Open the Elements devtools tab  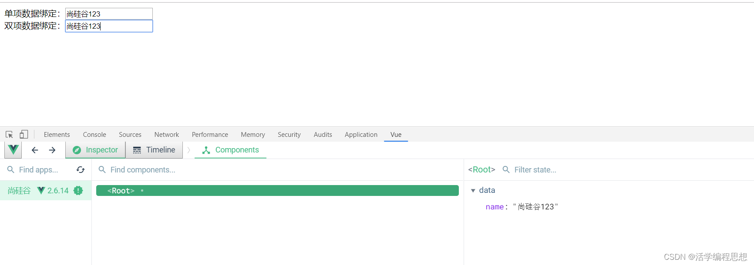coord(57,135)
